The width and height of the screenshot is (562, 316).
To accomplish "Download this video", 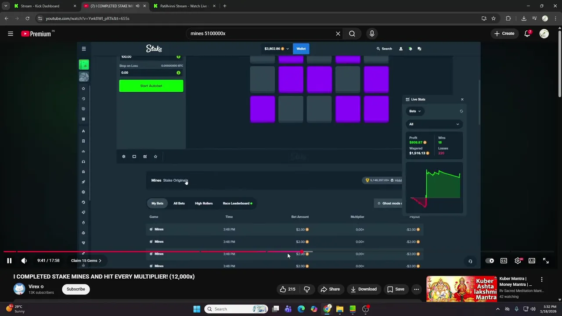I will [x=363, y=289].
